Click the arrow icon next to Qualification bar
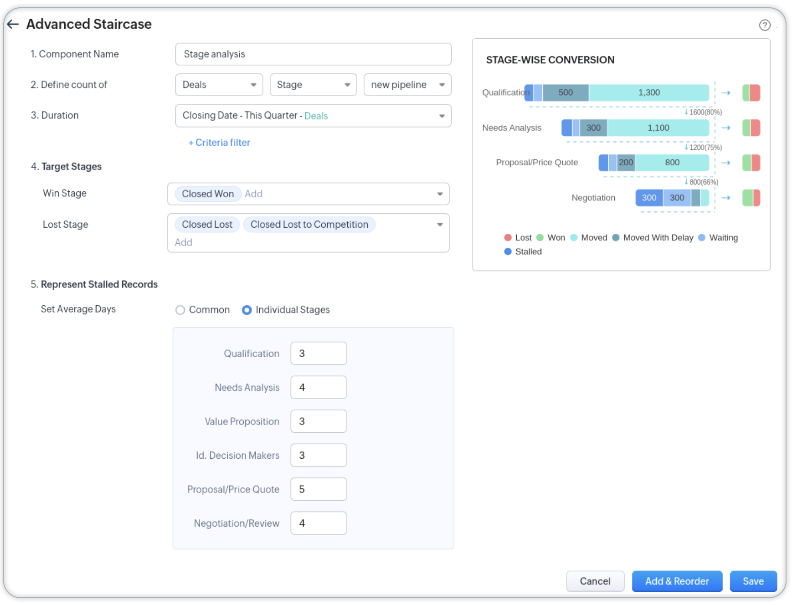The image size is (792, 605). point(726,93)
